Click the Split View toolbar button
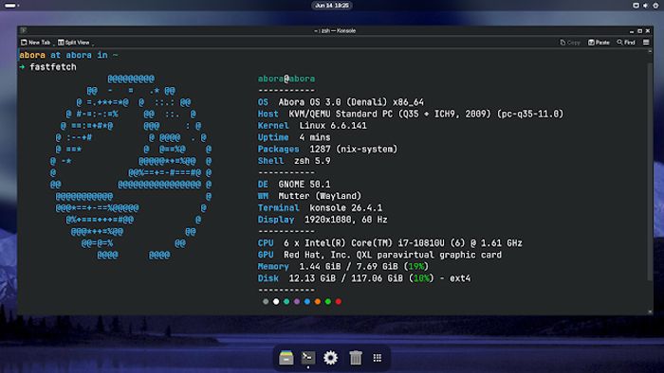 [74, 43]
